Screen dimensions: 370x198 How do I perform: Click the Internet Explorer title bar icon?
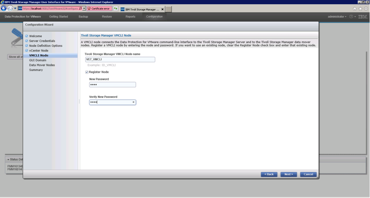3,2
